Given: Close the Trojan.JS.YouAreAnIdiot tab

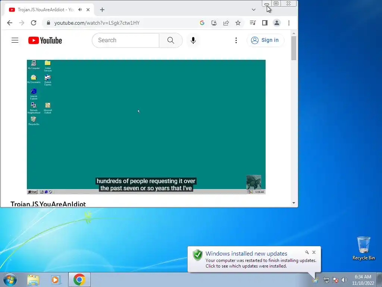Looking at the screenshot, I should click(88, 10).
